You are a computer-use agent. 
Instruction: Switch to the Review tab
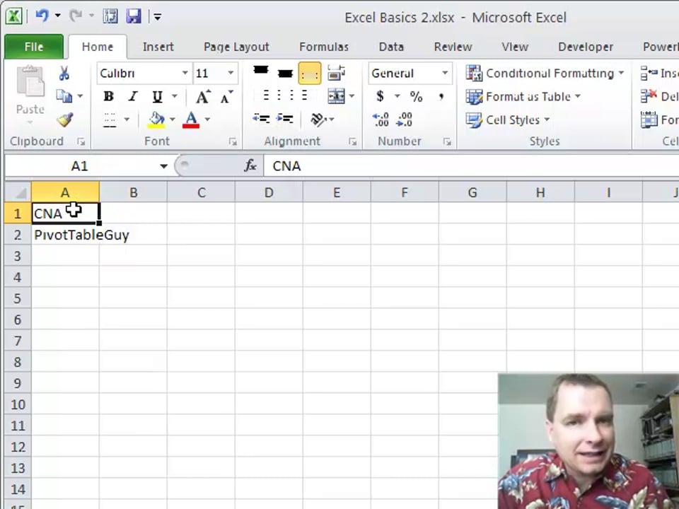pyautogui.click(x=453, y=47)
